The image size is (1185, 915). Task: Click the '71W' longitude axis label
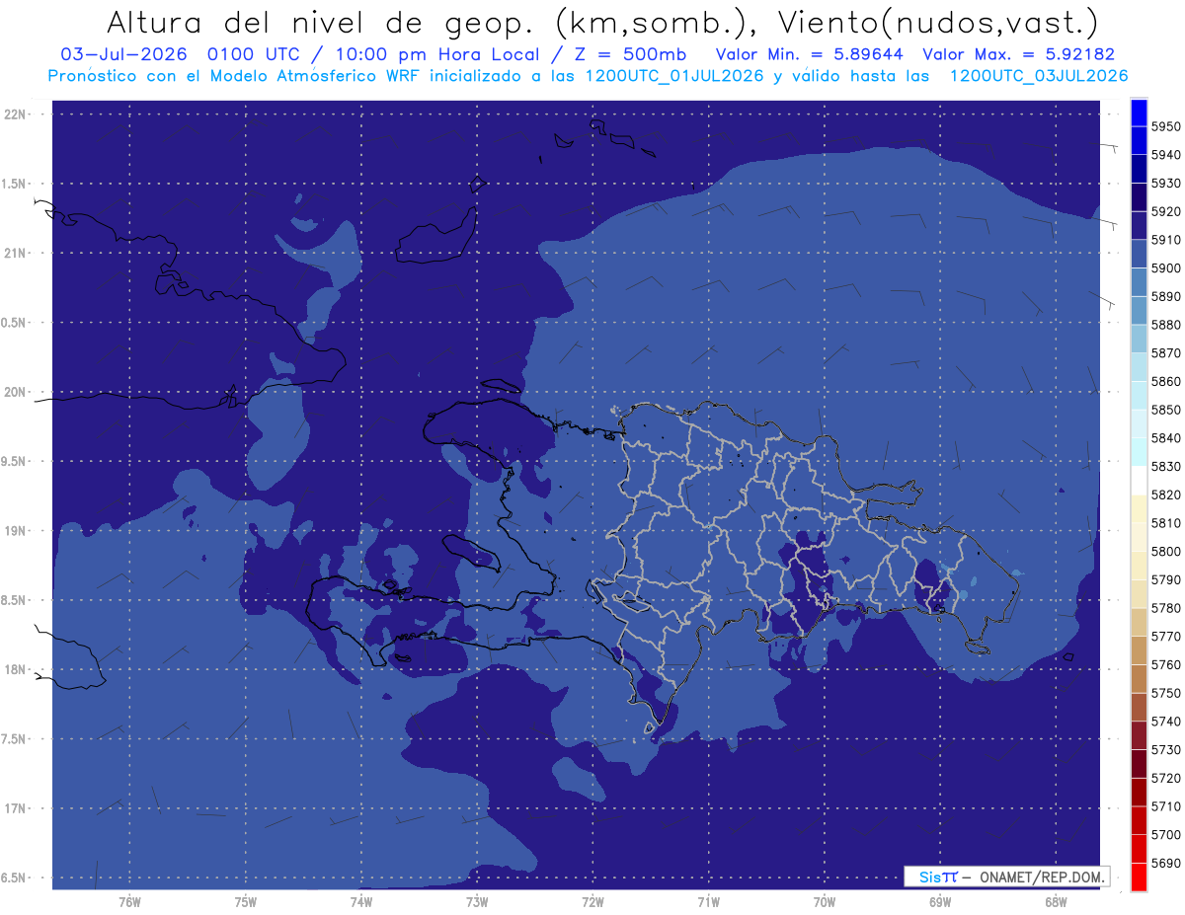(708, 900)
